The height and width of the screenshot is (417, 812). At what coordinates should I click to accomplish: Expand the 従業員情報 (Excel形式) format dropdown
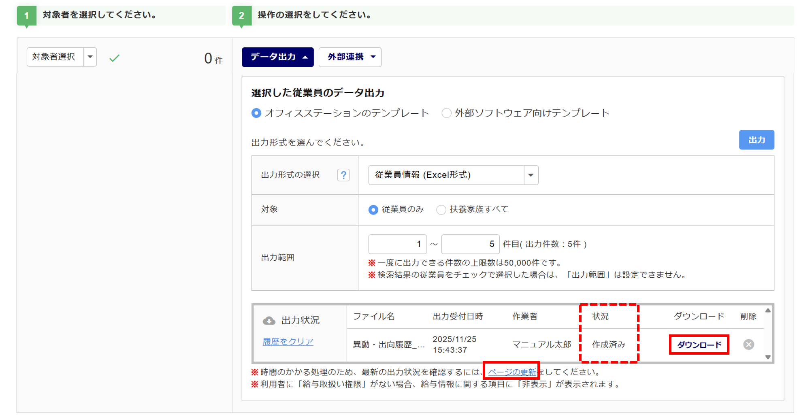click(x=531, y=175)
